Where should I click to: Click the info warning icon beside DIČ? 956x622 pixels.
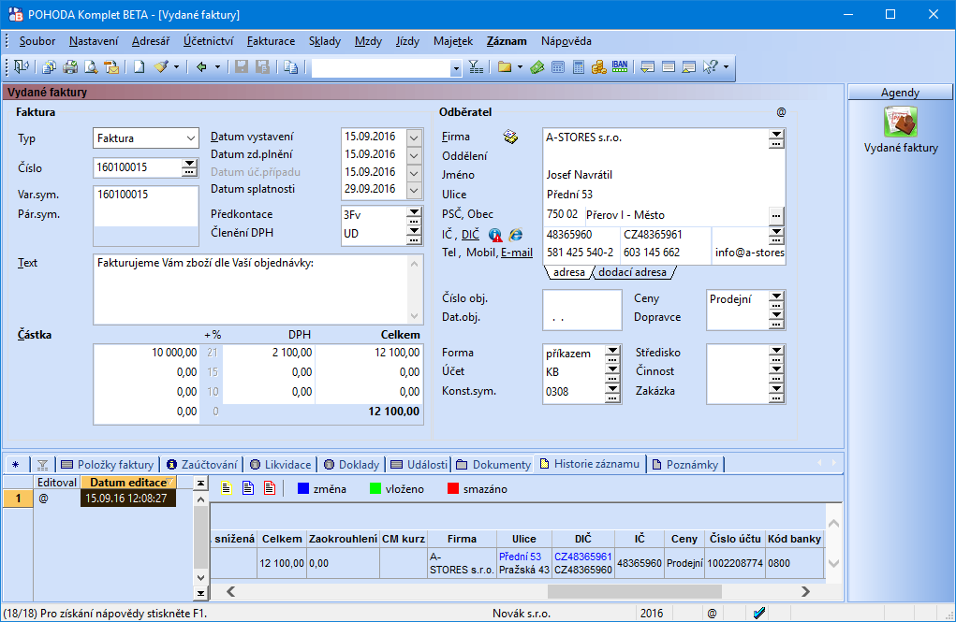(495, 235)
